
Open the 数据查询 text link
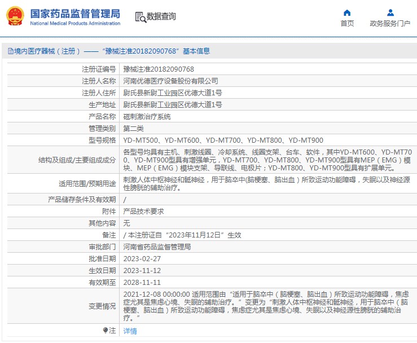161,17
